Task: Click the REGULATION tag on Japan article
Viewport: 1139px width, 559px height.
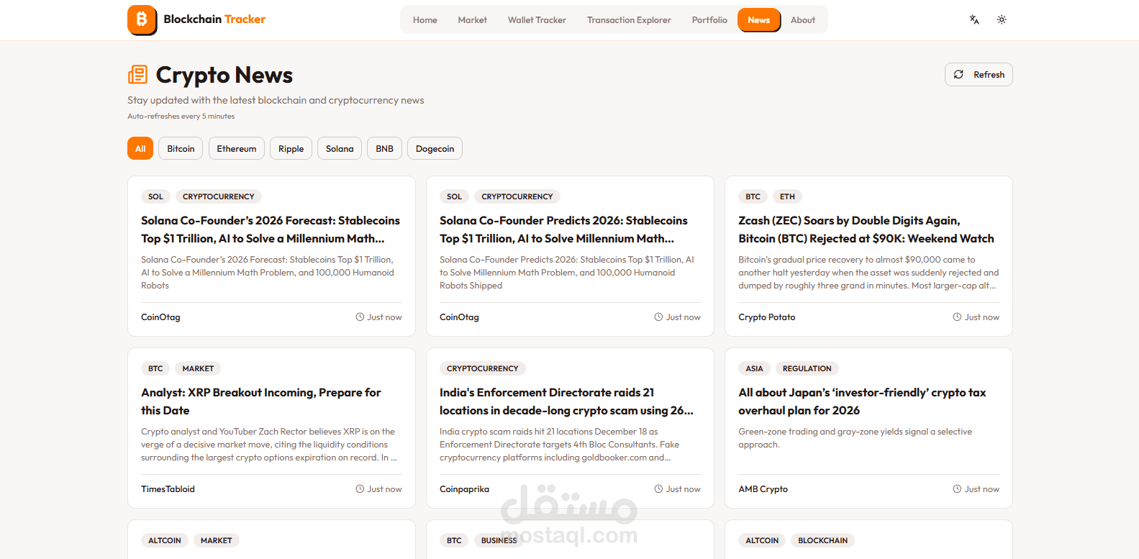Action: click(807, 368)
